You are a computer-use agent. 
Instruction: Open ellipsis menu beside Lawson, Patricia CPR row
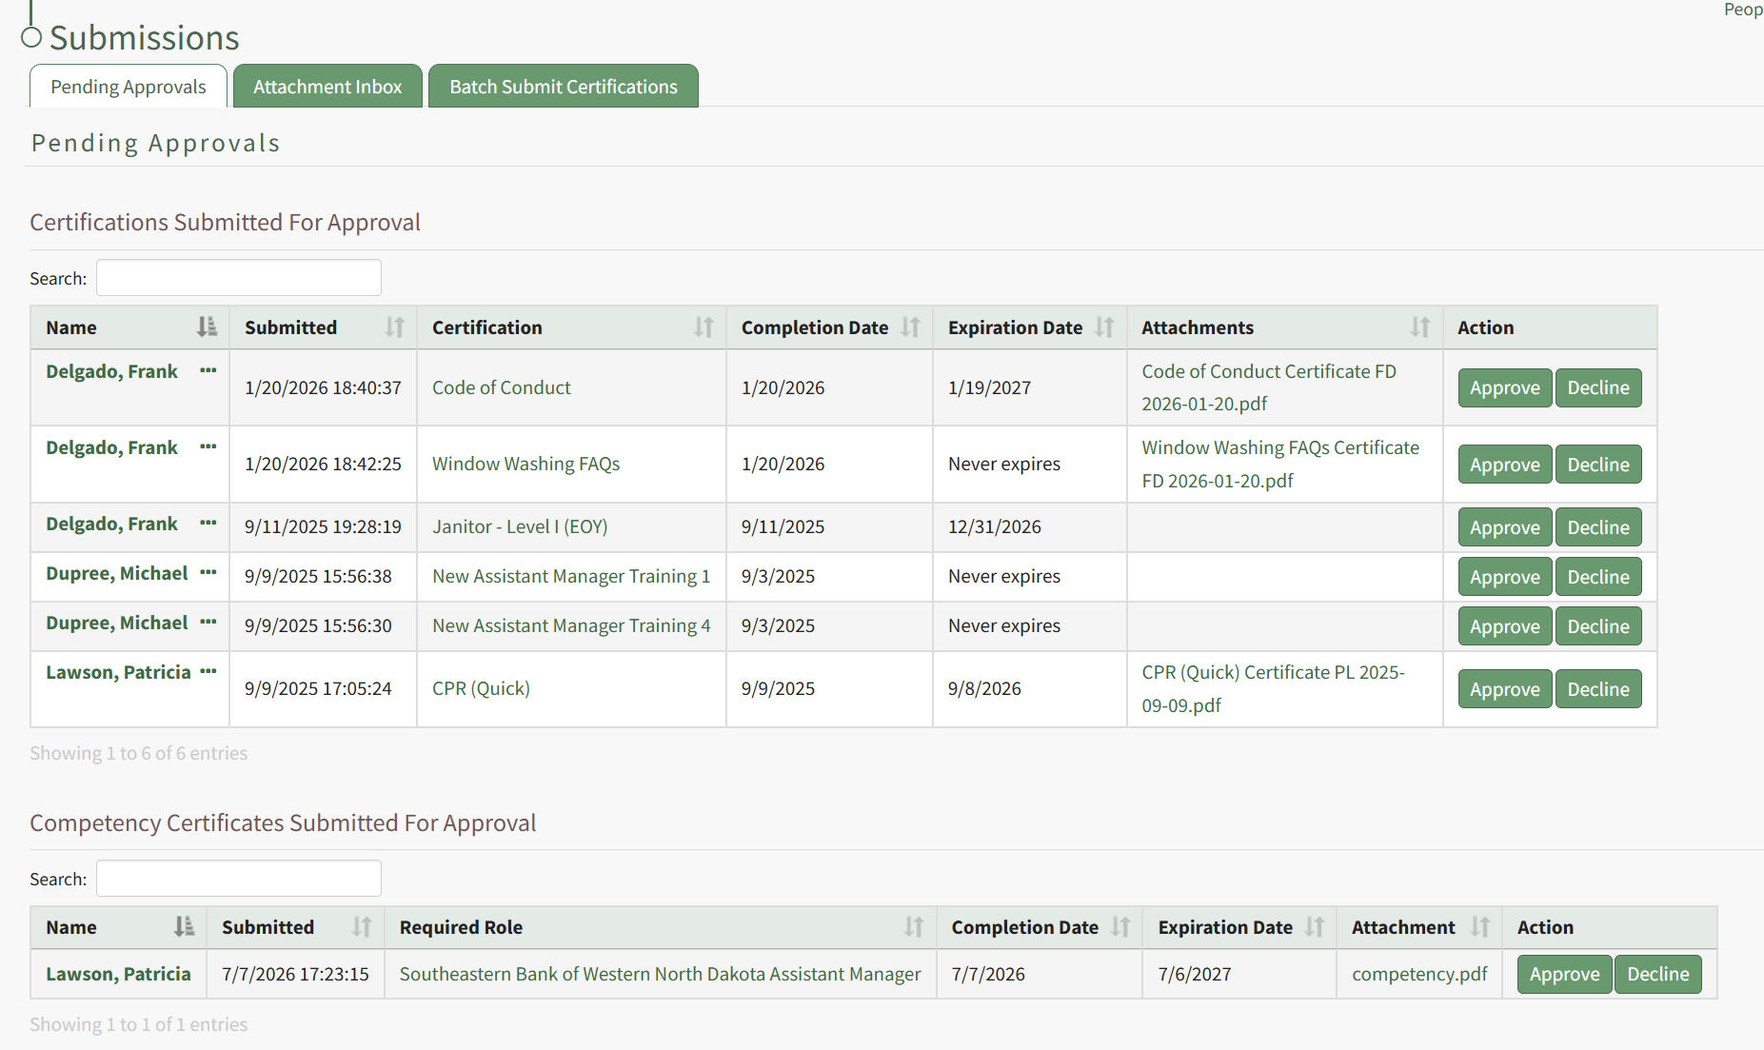(x=208, y=671)
